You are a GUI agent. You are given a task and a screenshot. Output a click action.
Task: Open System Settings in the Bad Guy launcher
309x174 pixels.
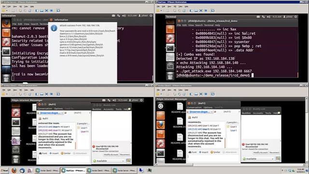click(x=170, y=39)
